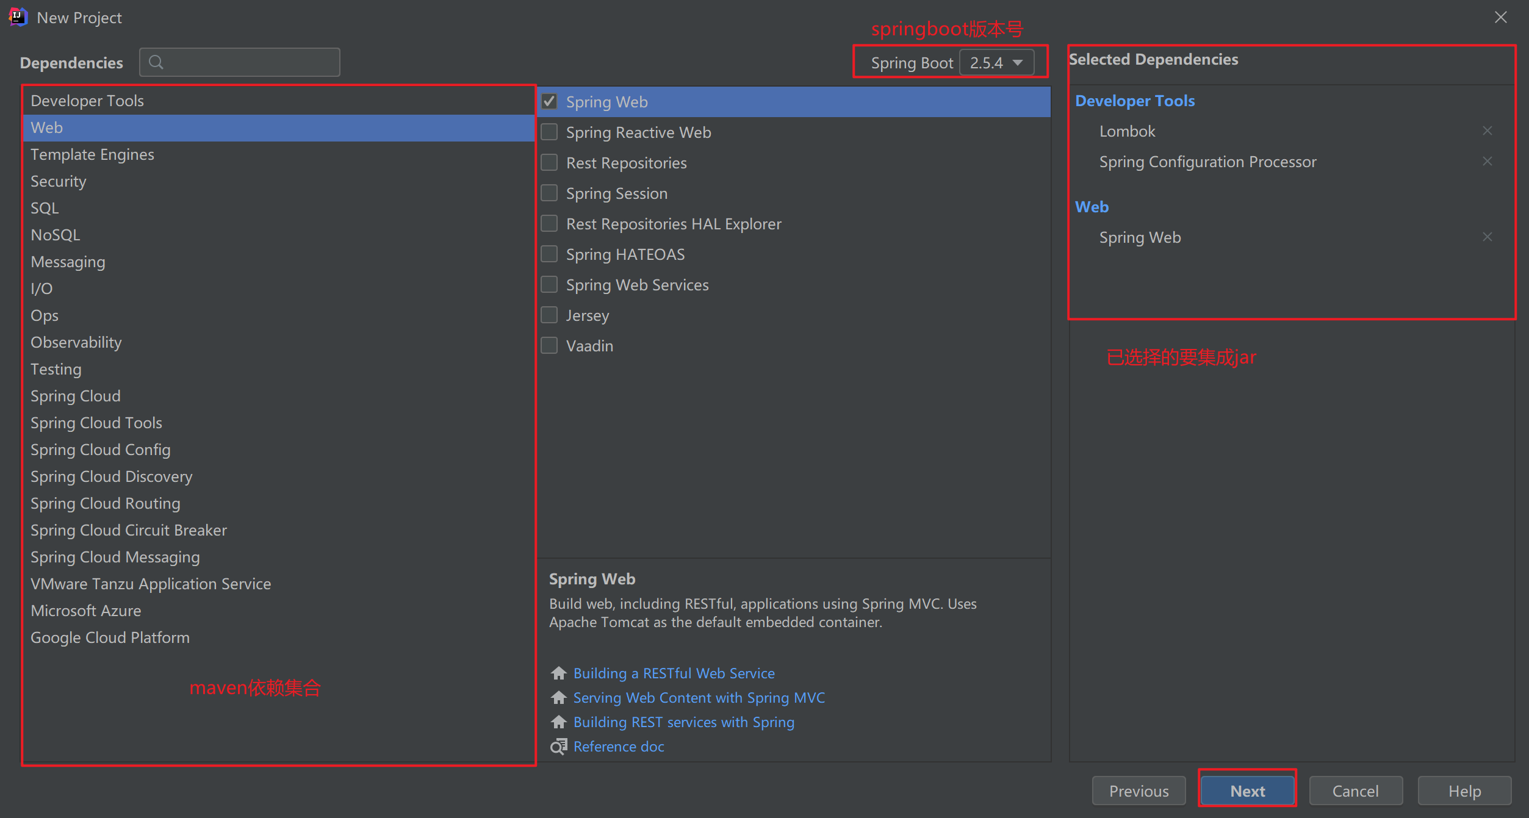Image resolution: width=1529 pixels, height=818 pixels.
Task: Choose the Security category
Action: point(58,181)
